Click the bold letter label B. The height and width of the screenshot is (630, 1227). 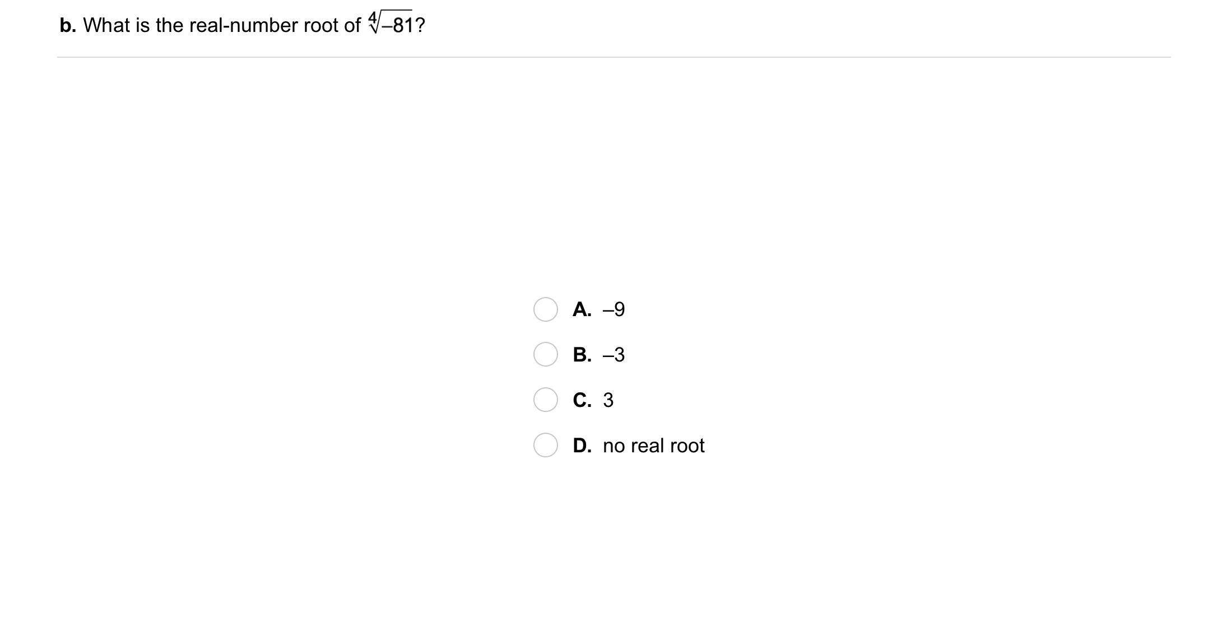click(582, 355)
